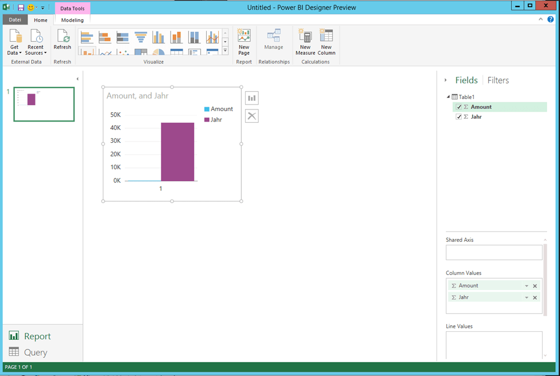Open the quick access toolbar dropdown

pos(43,8)
